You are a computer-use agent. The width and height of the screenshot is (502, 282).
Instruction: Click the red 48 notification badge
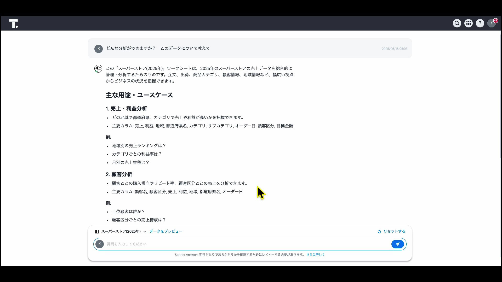pos(496,20)
